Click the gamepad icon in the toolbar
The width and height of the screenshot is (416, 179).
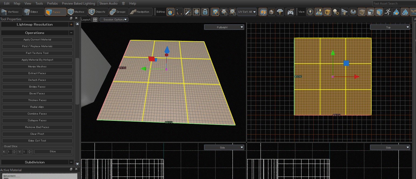[x=290, y=12]
